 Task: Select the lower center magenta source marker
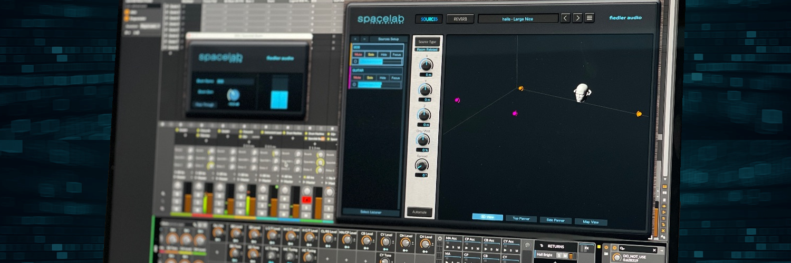point(515,113)
